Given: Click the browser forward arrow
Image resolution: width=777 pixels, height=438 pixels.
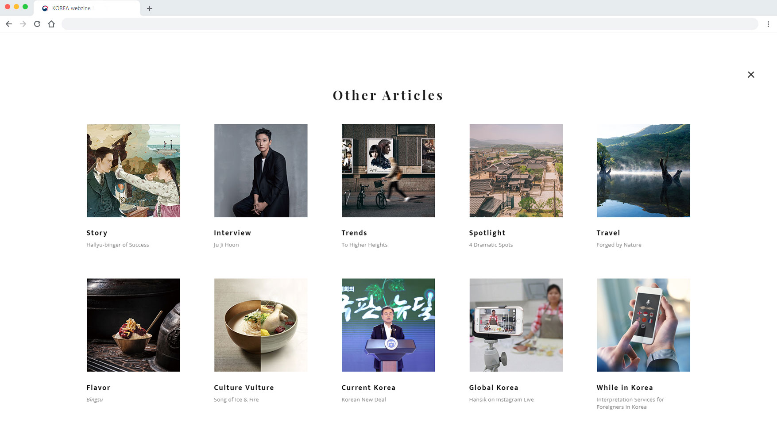Looking at the screenshot, I should click(x=23, y=24).
